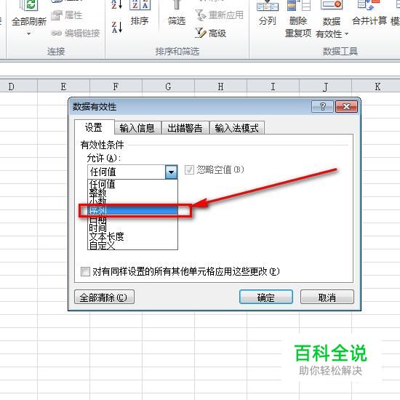Image resolution: width=400 pixels, height=400 pixels.
Task: Confirm with the 确定 button
Action: (x=266, y=297)
